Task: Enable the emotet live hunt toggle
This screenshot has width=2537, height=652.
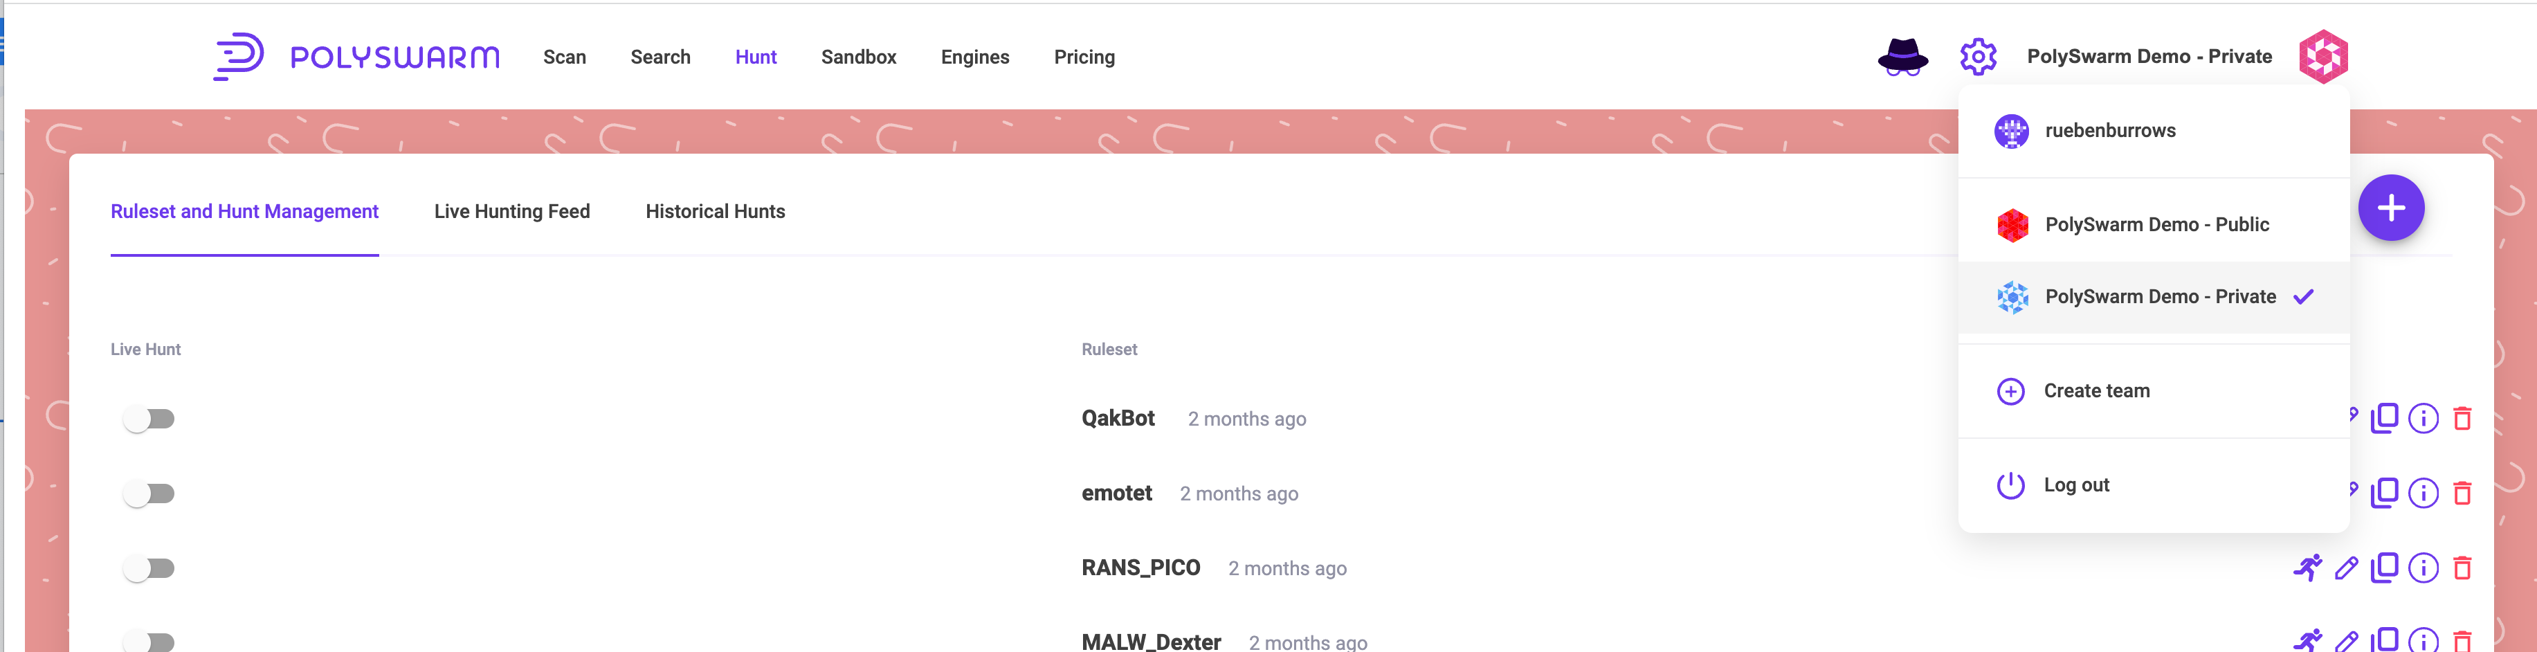Action: pos(149,493)
